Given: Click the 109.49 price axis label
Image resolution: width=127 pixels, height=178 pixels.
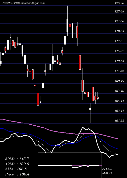Looking at the screenshot, I should (x=119, y=81).
